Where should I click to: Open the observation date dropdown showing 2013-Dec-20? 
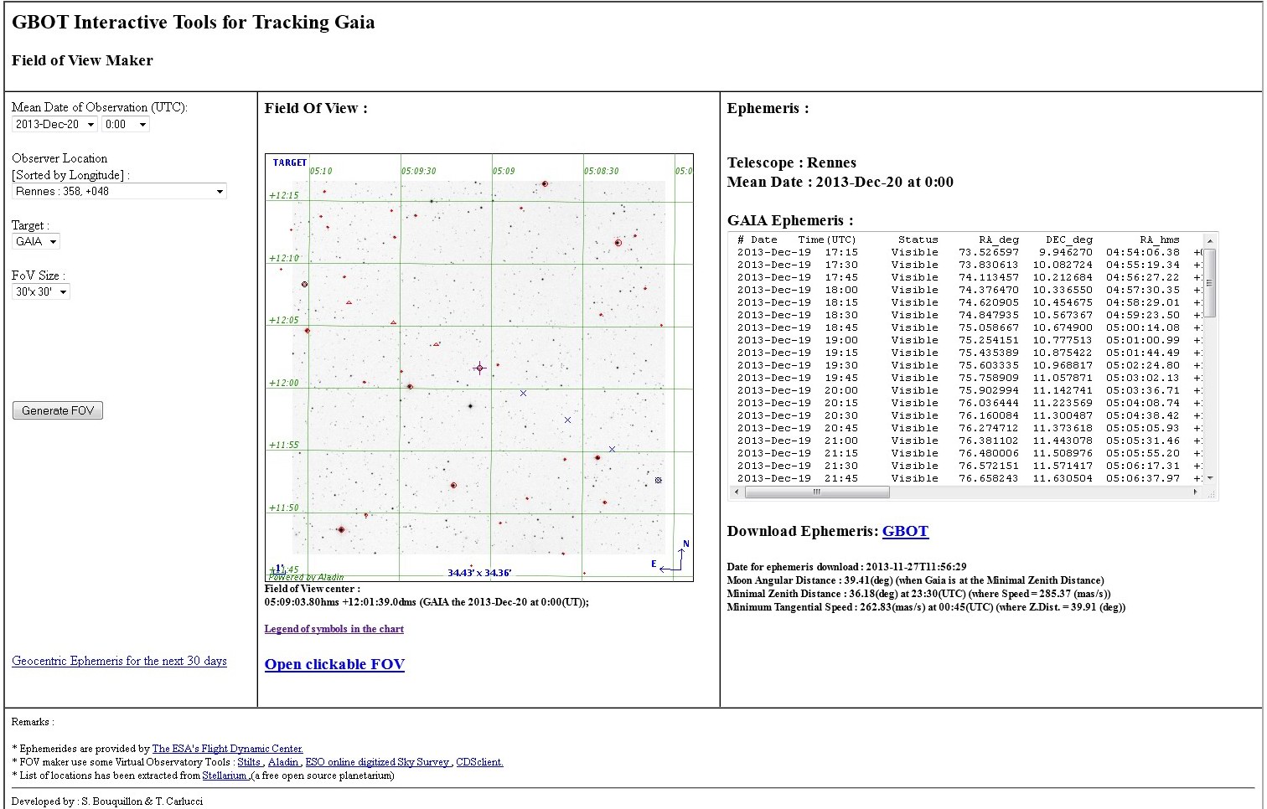54,124
